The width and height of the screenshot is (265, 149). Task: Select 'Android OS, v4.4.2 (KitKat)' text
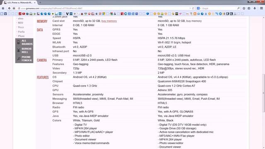pyautogui.click(x=89, y=77)
